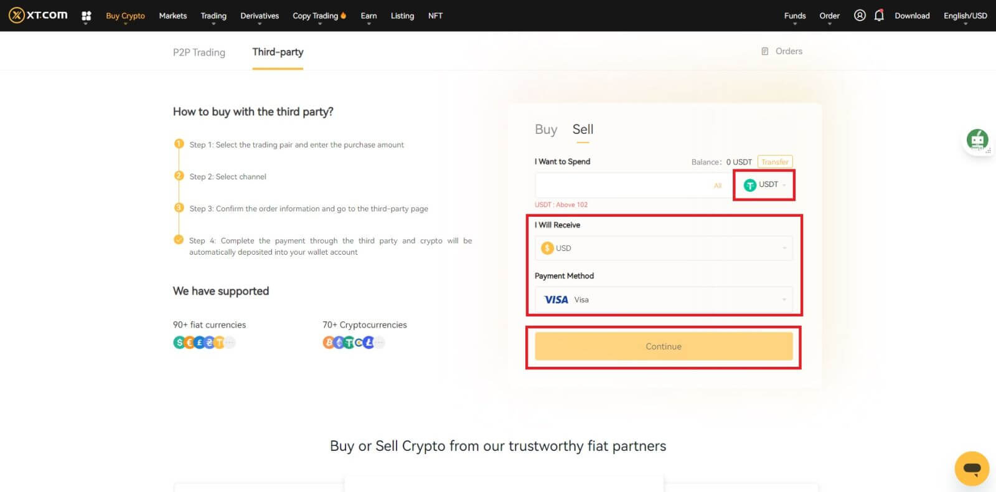Click the Transfer button
The width and height of the screenshot is (996, 492).
click(x=775, y=162)
